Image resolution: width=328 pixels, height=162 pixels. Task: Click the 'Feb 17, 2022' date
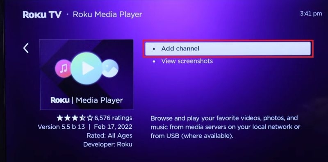point(113,127)
